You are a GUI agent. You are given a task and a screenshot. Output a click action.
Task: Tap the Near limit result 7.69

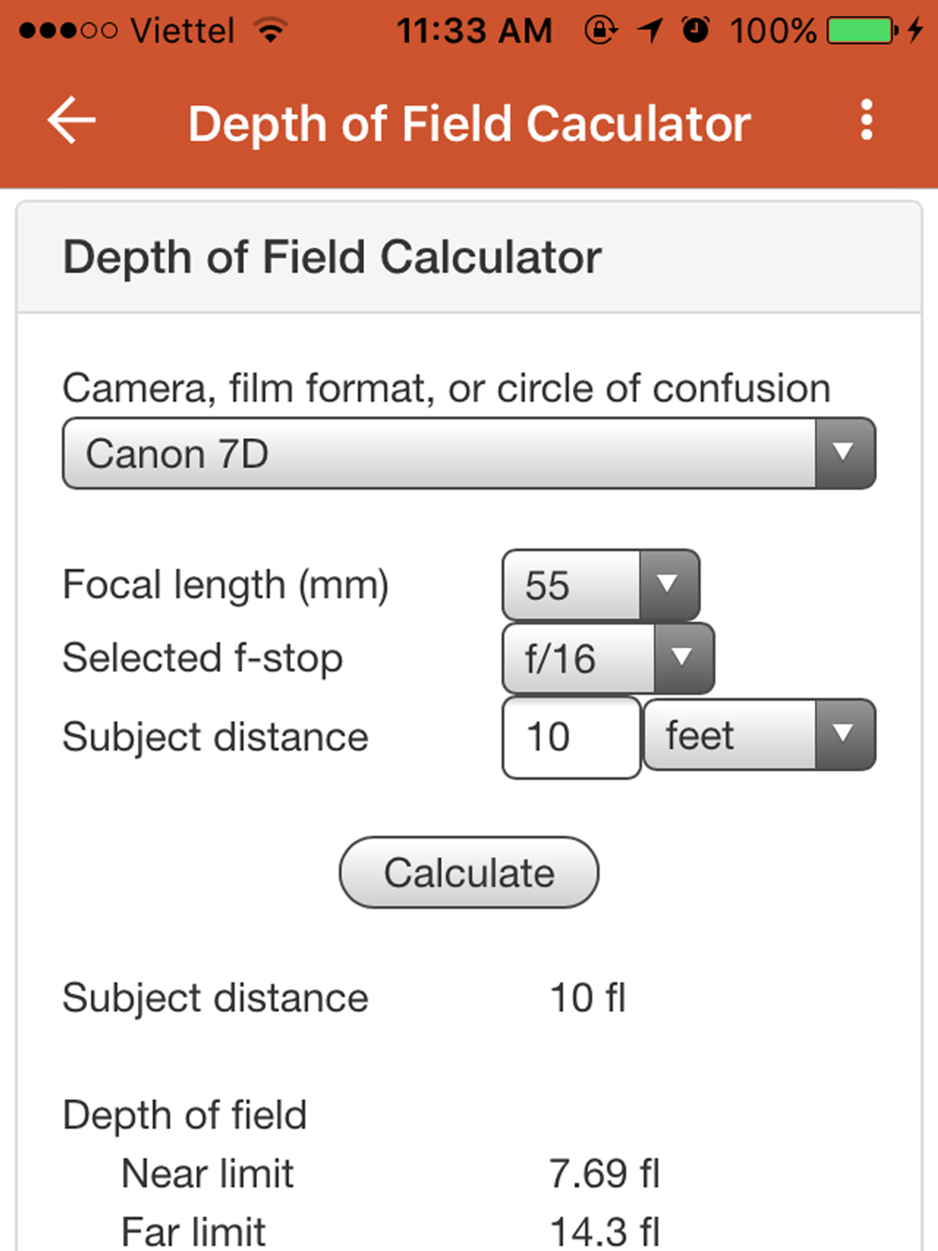605,1173
